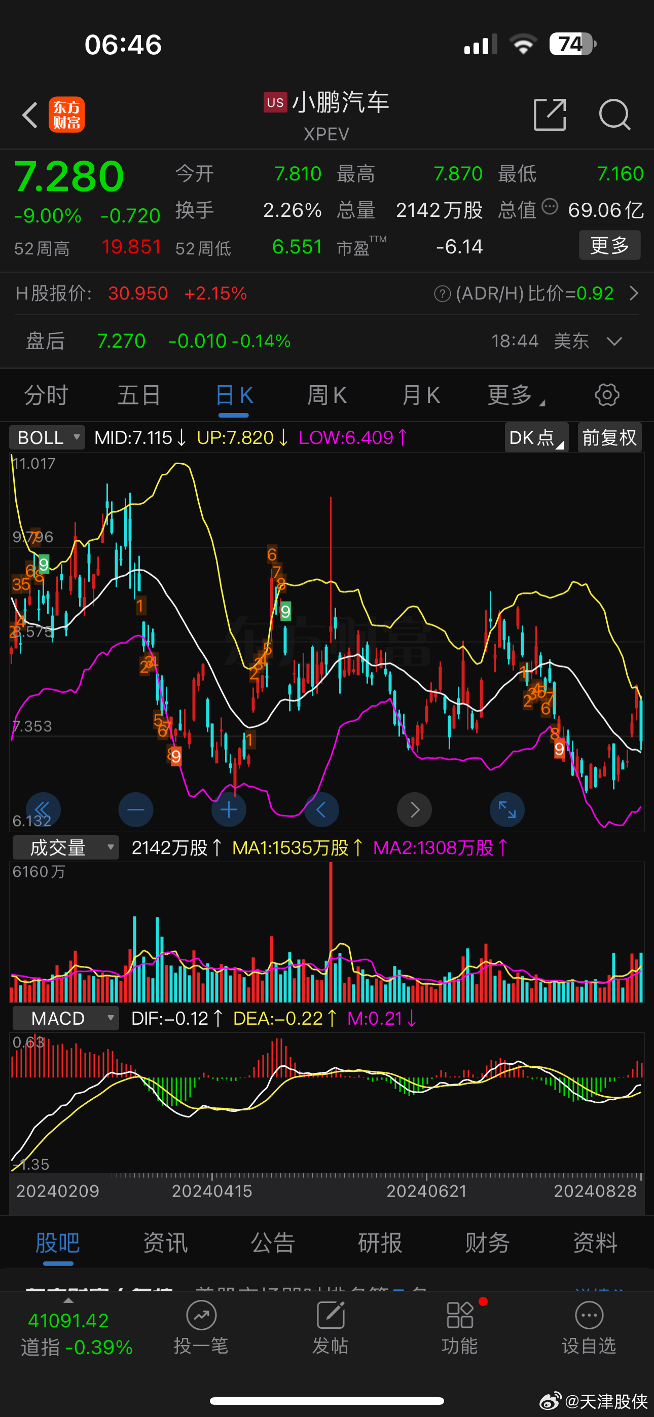Select 日K chart tab
Viewport: 654px width, 1417px height.
[x=235, y=395]
